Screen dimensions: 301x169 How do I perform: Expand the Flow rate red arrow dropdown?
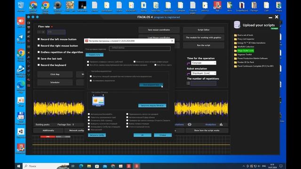pos(52,27)
